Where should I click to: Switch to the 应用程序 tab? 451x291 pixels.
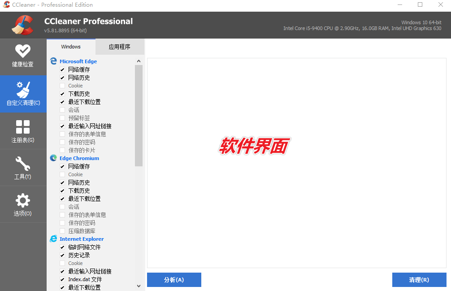[120, 46]
